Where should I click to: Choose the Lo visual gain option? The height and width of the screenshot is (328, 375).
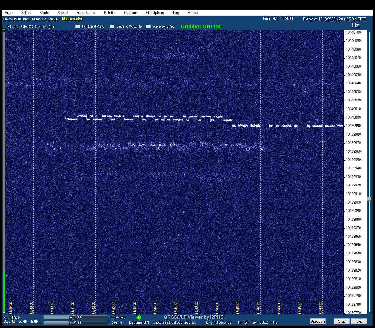click(x=25, y=321)
